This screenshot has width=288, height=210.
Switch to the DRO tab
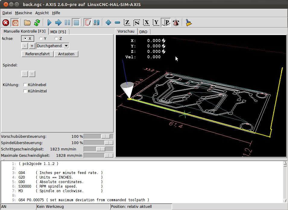click(x=143, y=32)
